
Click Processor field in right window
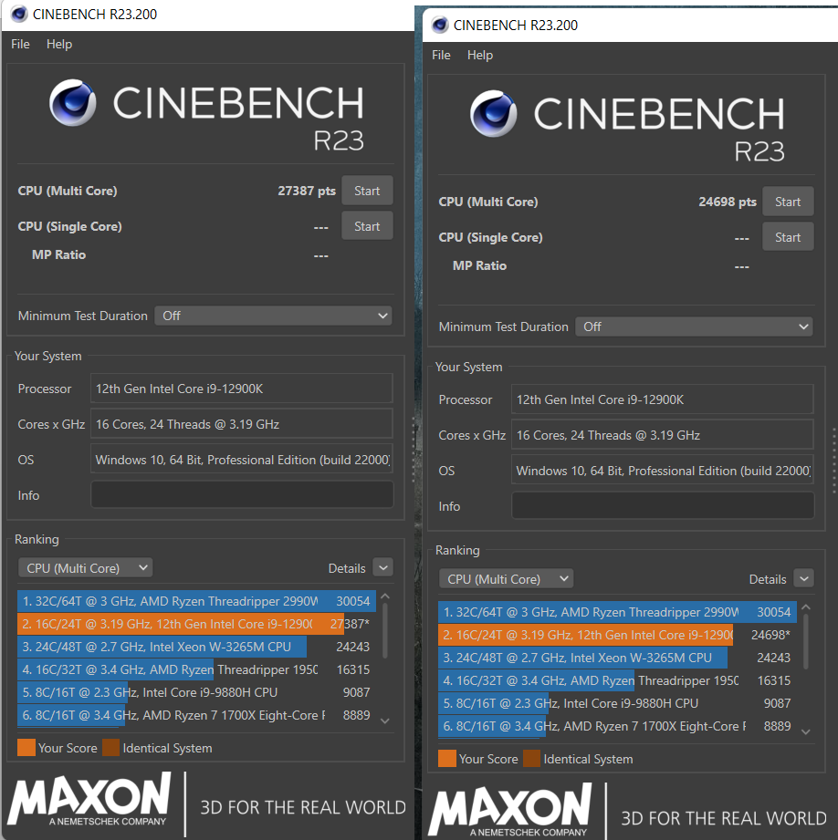663,399
